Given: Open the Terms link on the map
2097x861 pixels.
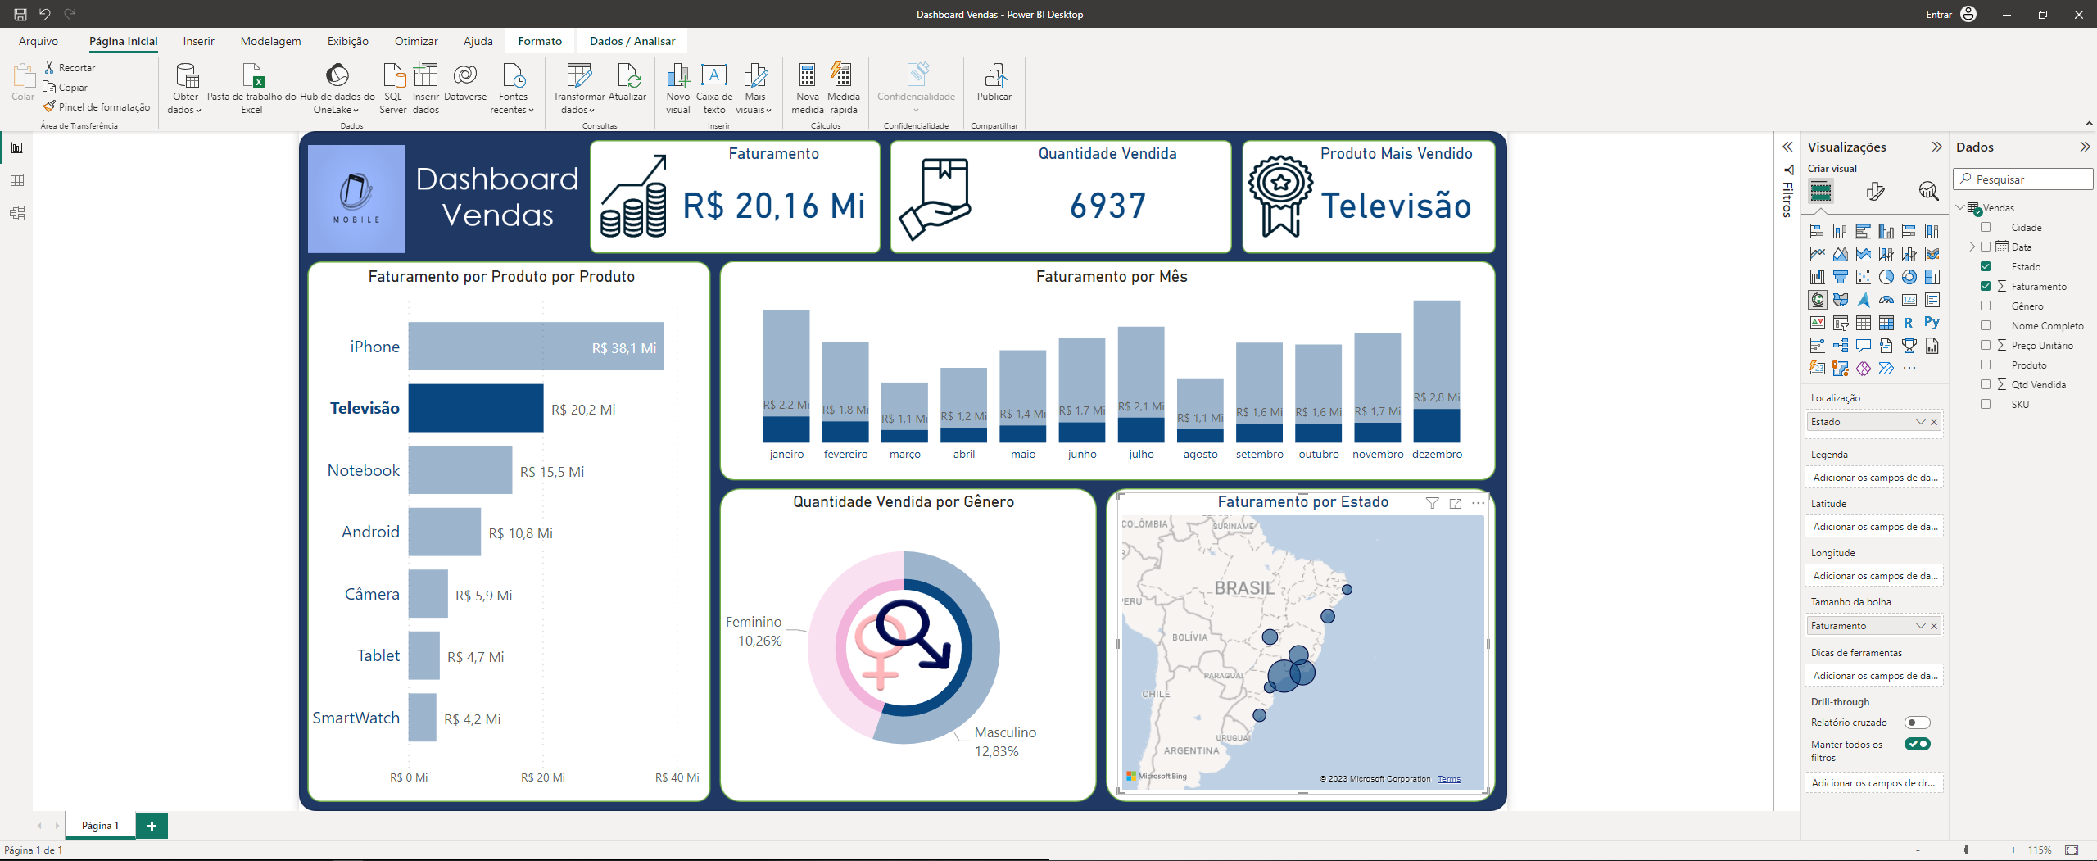Looking at the screenshot, I should pos(1449,778).
